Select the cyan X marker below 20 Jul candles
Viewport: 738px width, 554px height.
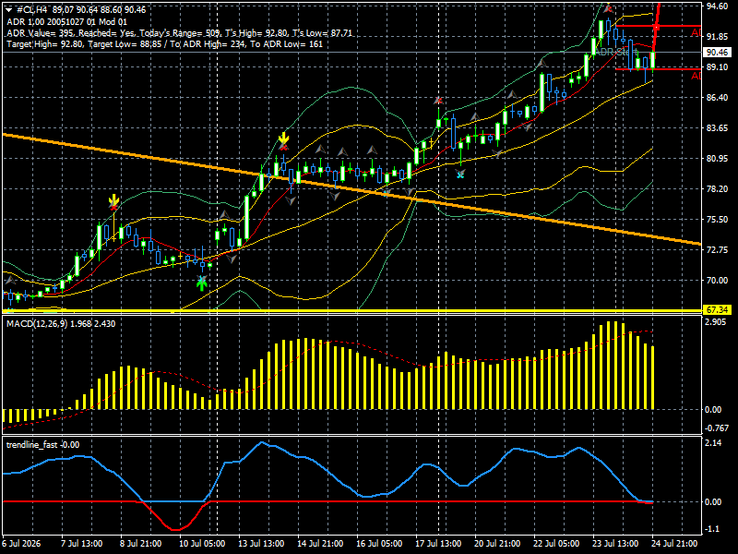[460, 175]
